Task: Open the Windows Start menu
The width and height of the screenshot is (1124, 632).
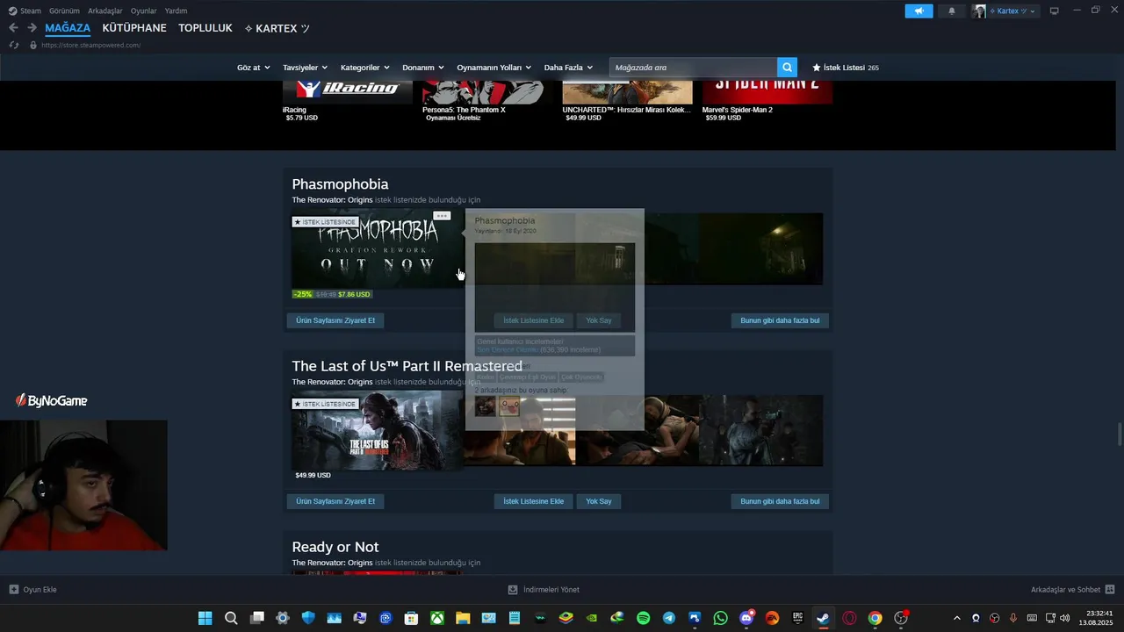Action: click(205, 618)
